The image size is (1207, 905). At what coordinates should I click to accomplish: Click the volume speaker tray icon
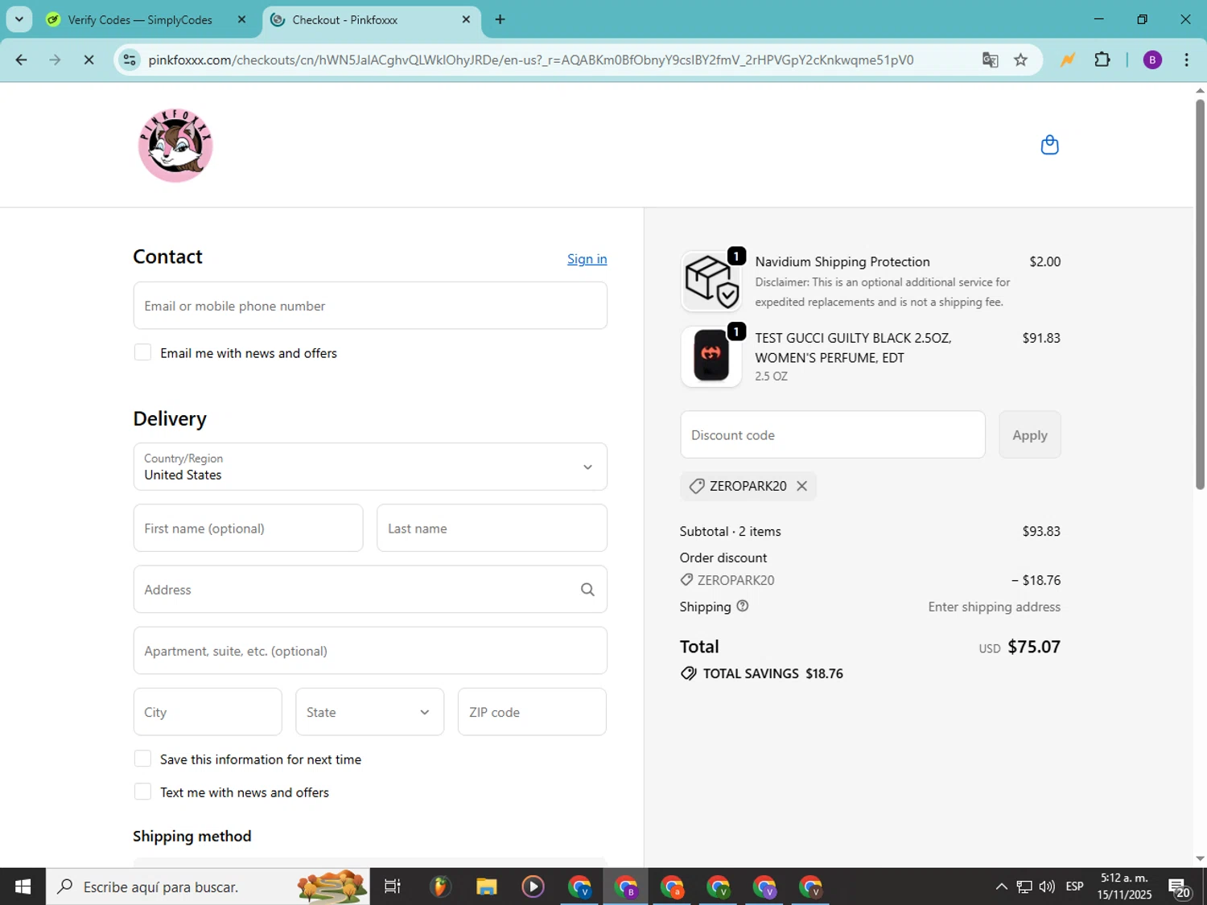1047,886
